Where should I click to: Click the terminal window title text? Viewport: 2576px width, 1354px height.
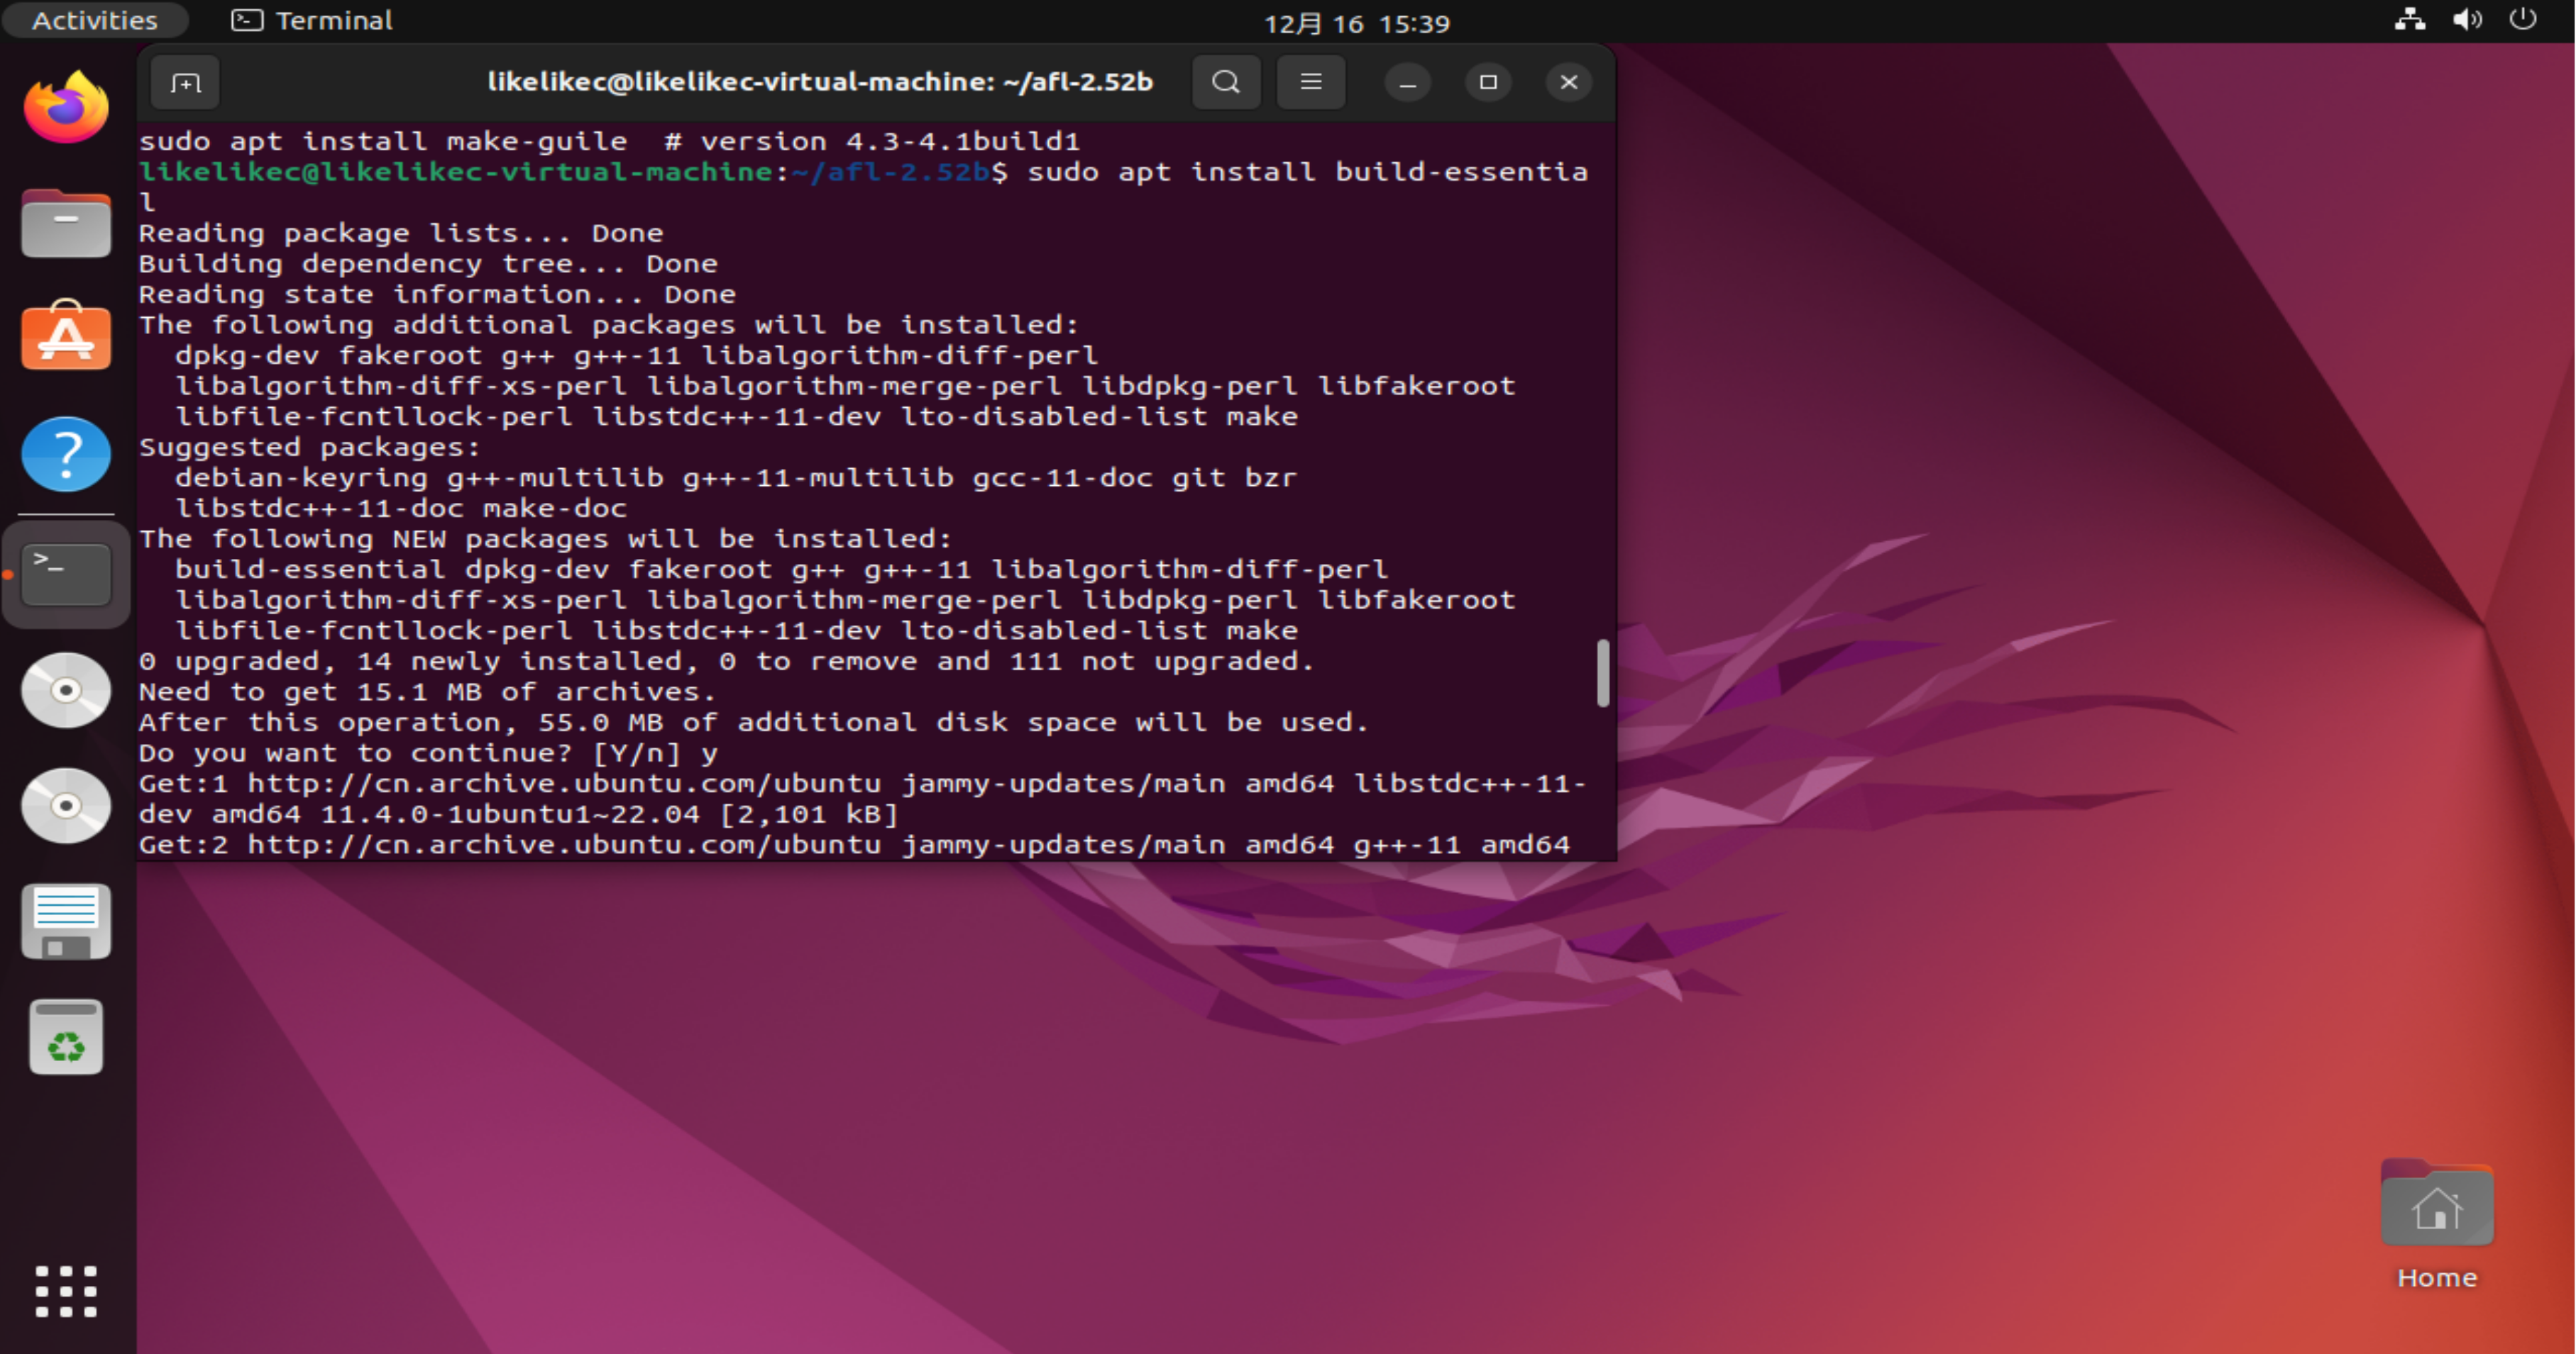click(x=819, y=81)
